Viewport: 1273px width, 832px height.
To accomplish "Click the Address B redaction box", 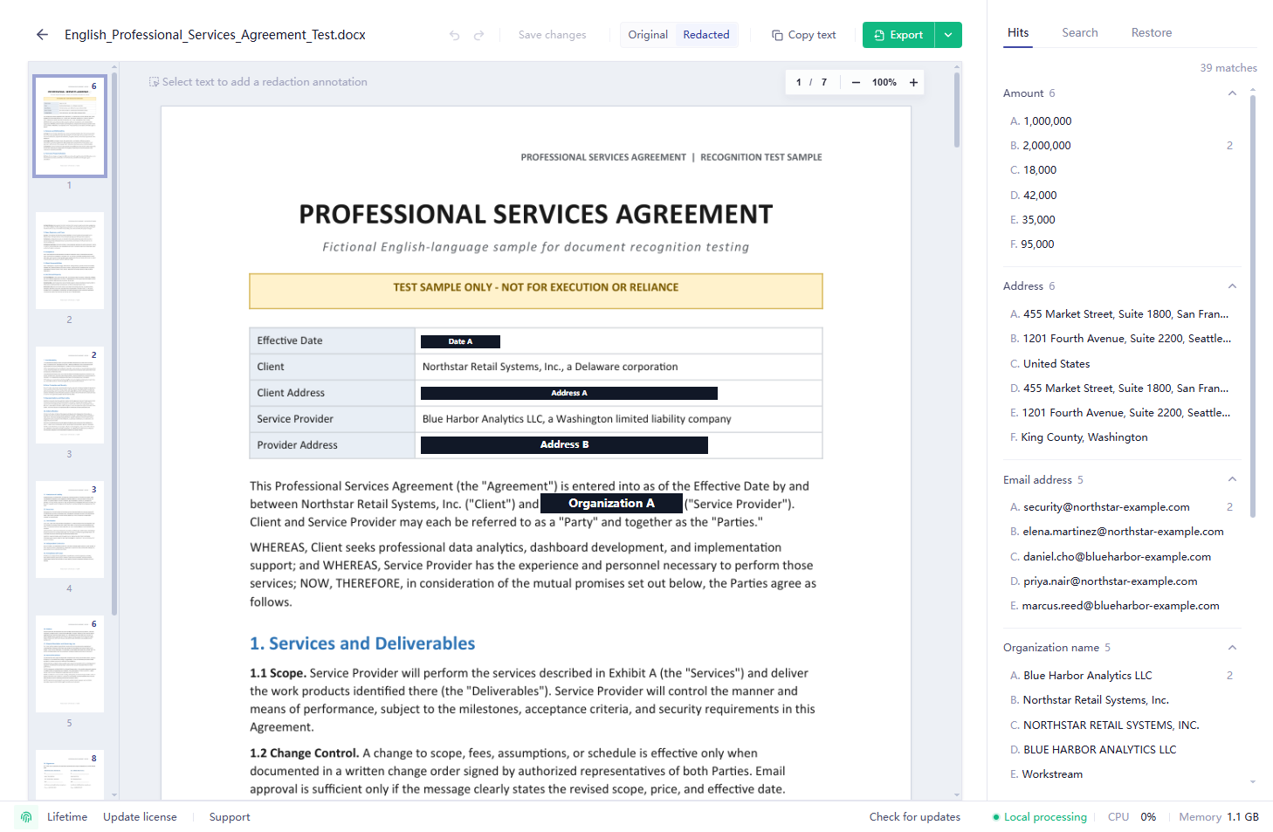I will 564,445.
